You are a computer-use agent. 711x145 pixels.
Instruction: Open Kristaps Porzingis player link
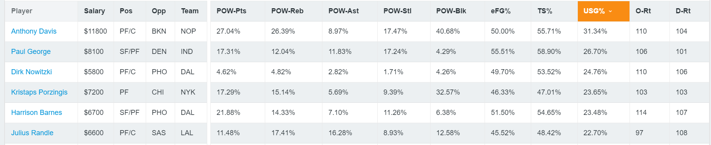point(39,92)
